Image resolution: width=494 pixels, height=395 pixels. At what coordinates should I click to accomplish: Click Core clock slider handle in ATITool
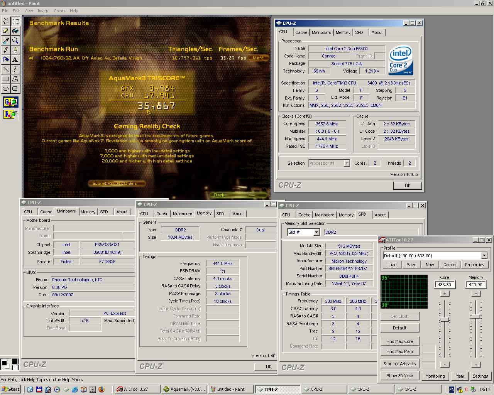(x=445, y=319)
